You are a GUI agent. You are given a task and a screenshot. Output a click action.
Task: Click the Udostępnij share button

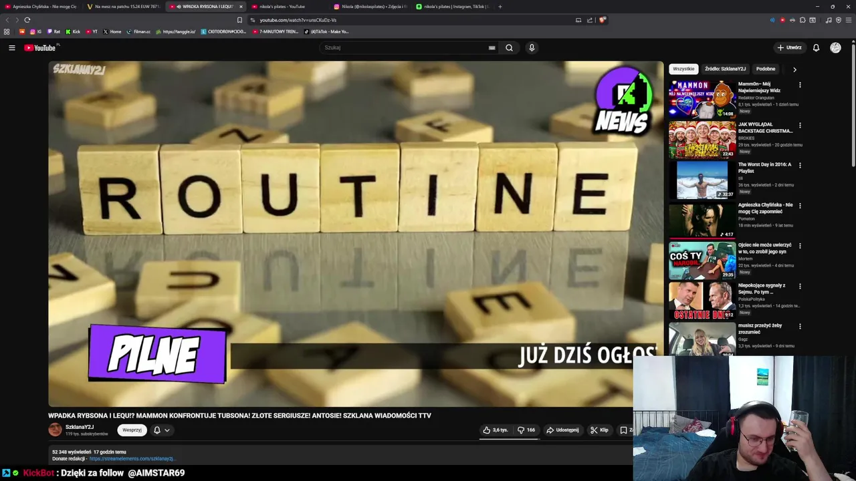(x=562, y=430)
